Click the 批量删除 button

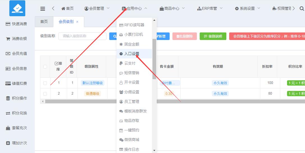[185, 36]
